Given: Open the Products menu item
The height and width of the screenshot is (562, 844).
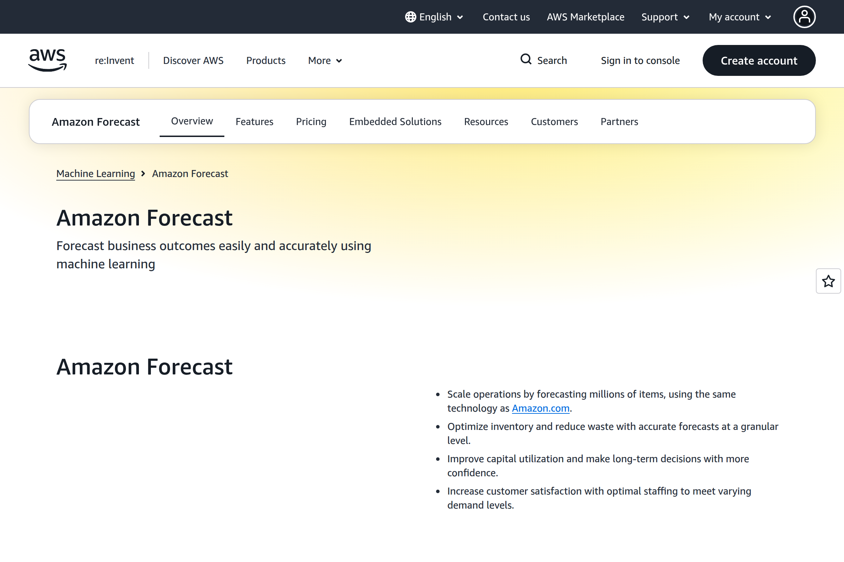Looking at the screenshot, I should pyautogui.click(x=266, y=60).
